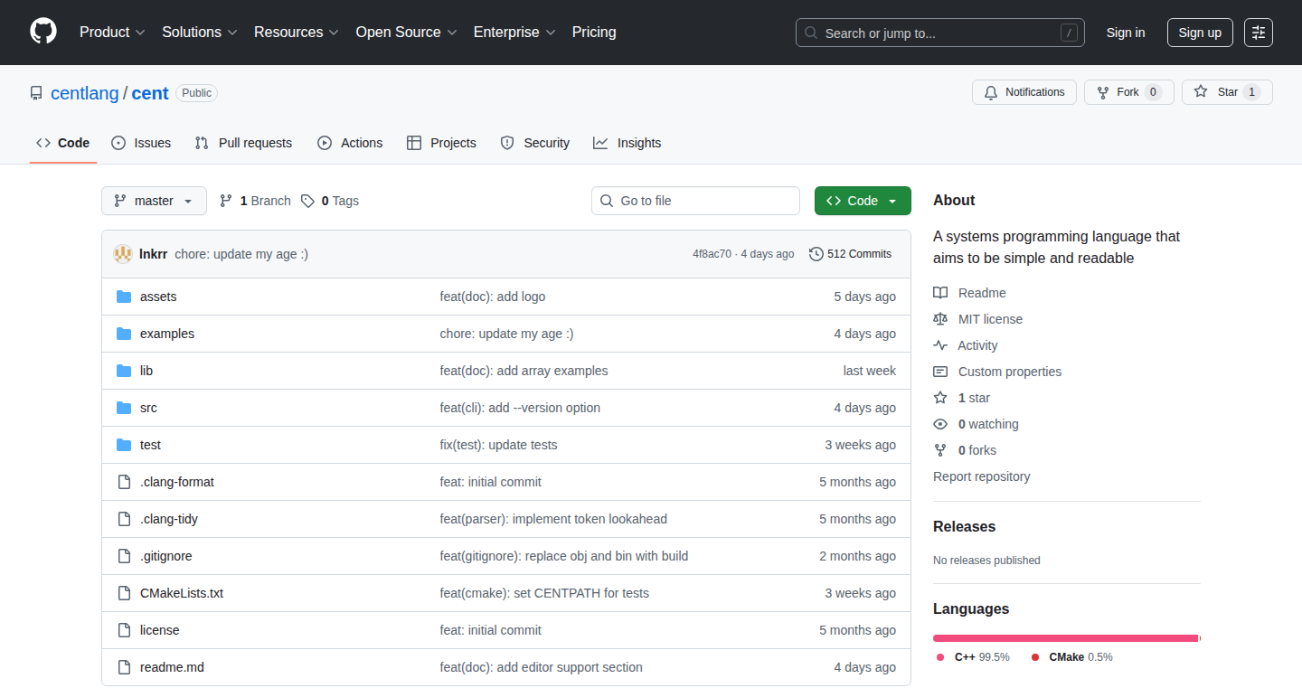
Task: Expand the Solutions menu
Action: 200,33
